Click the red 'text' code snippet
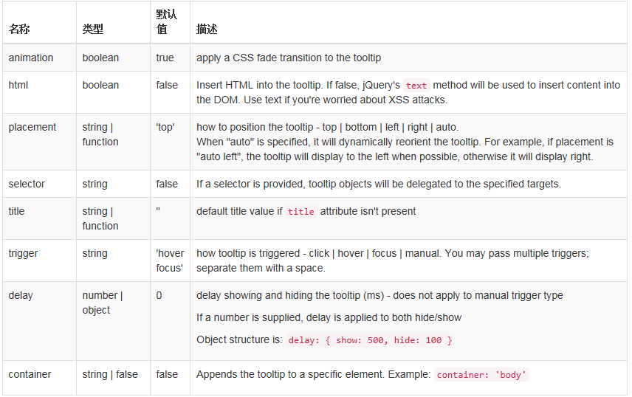Viewport: 632px width, 397px height. coord(416,86)
